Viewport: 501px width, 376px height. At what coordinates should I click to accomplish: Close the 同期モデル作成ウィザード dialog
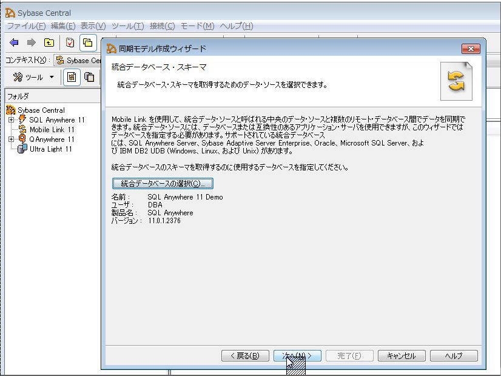tap(471, 49)
